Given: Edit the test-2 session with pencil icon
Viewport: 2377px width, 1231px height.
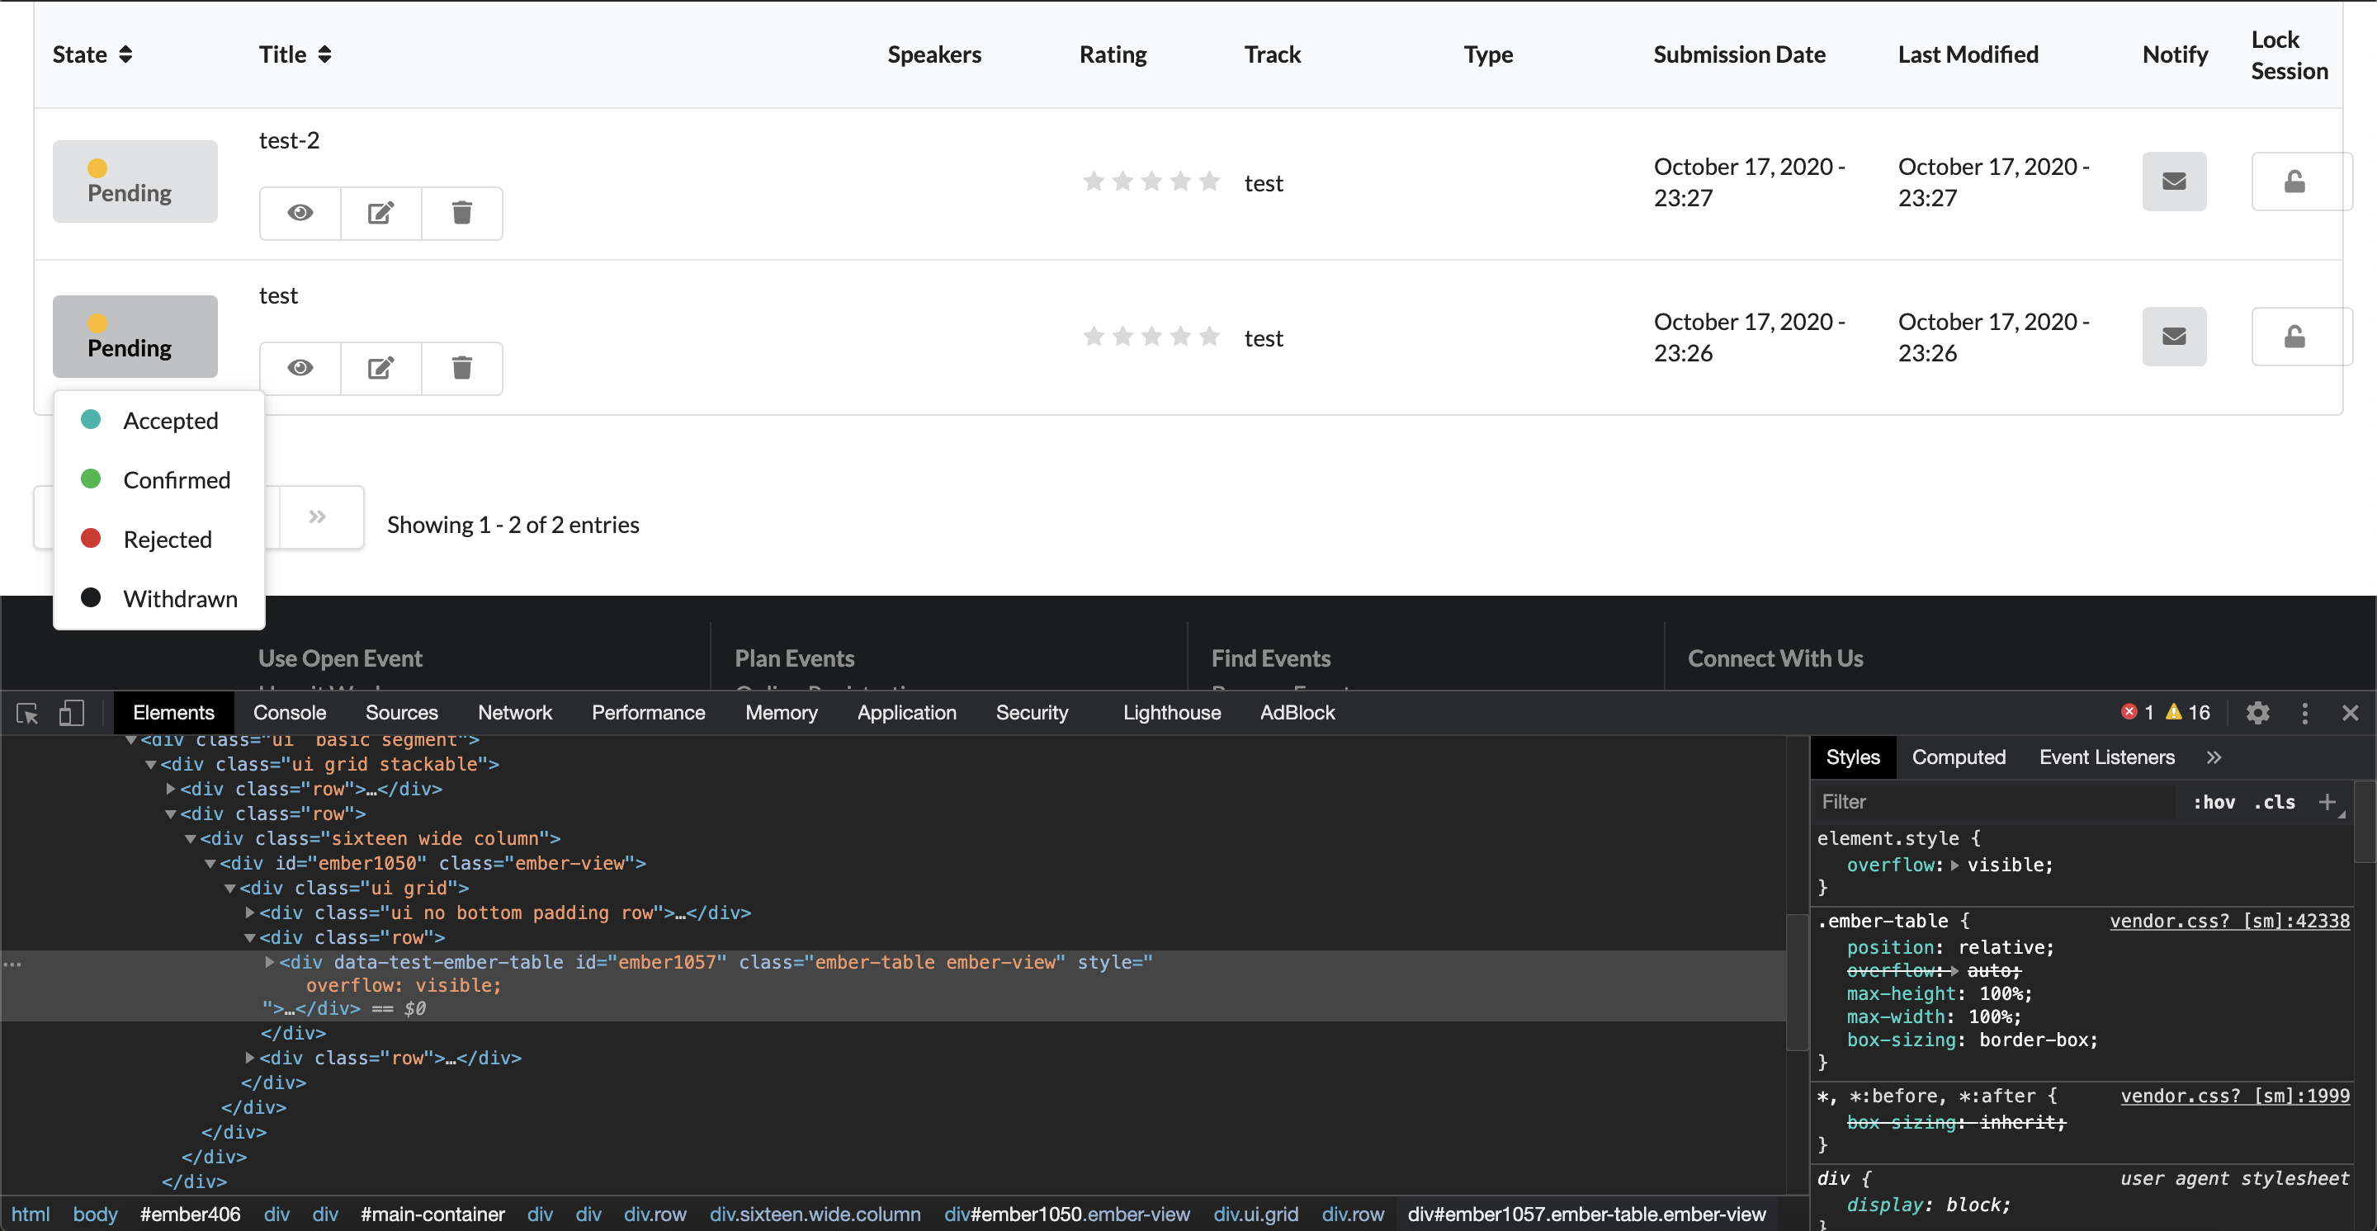Looking at the screenshot, I should tap(381, 213).
